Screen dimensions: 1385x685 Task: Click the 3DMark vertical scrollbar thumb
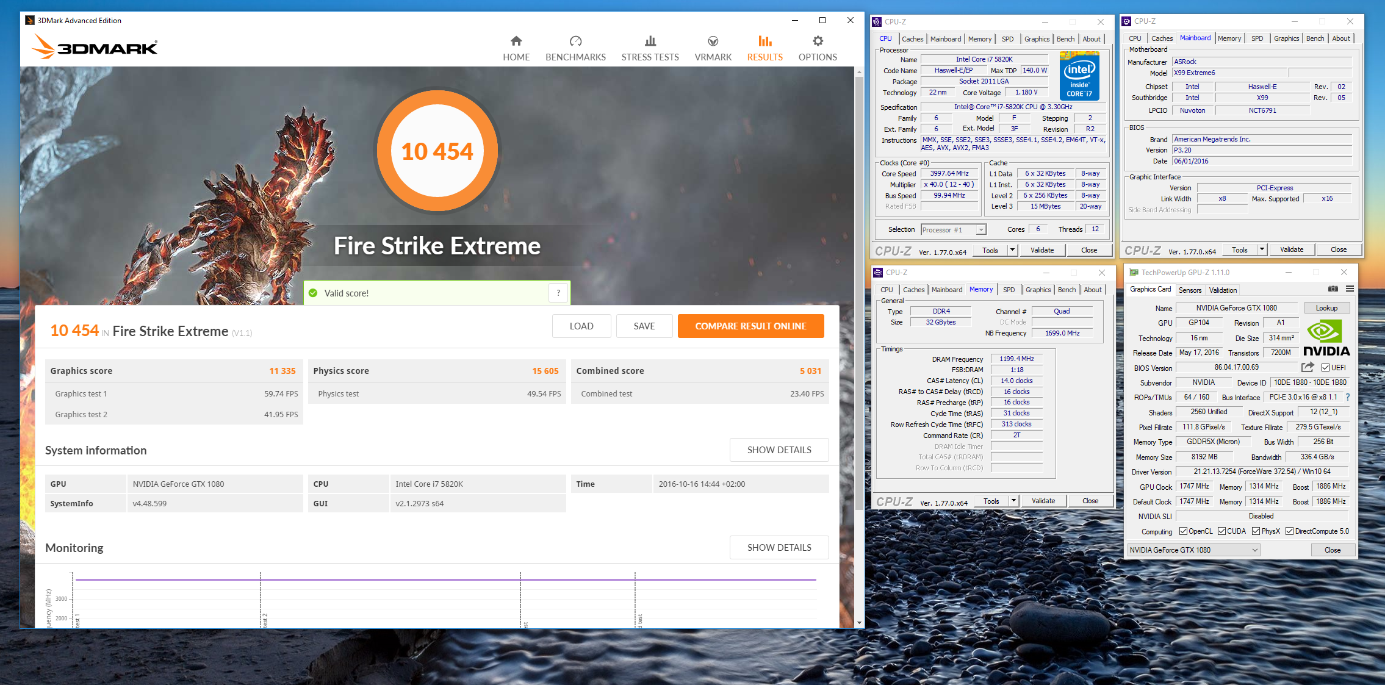(859, 293)
